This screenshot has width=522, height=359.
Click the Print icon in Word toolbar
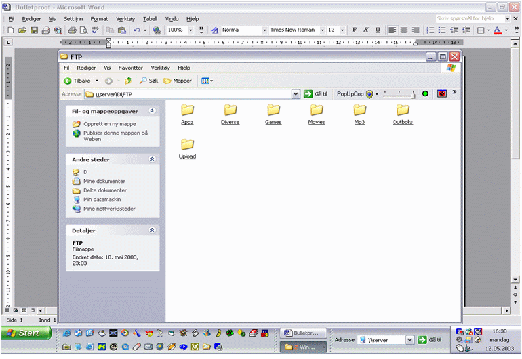point(71,30)
